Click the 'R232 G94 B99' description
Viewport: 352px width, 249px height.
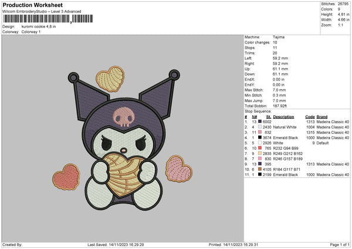pos(286,149)
